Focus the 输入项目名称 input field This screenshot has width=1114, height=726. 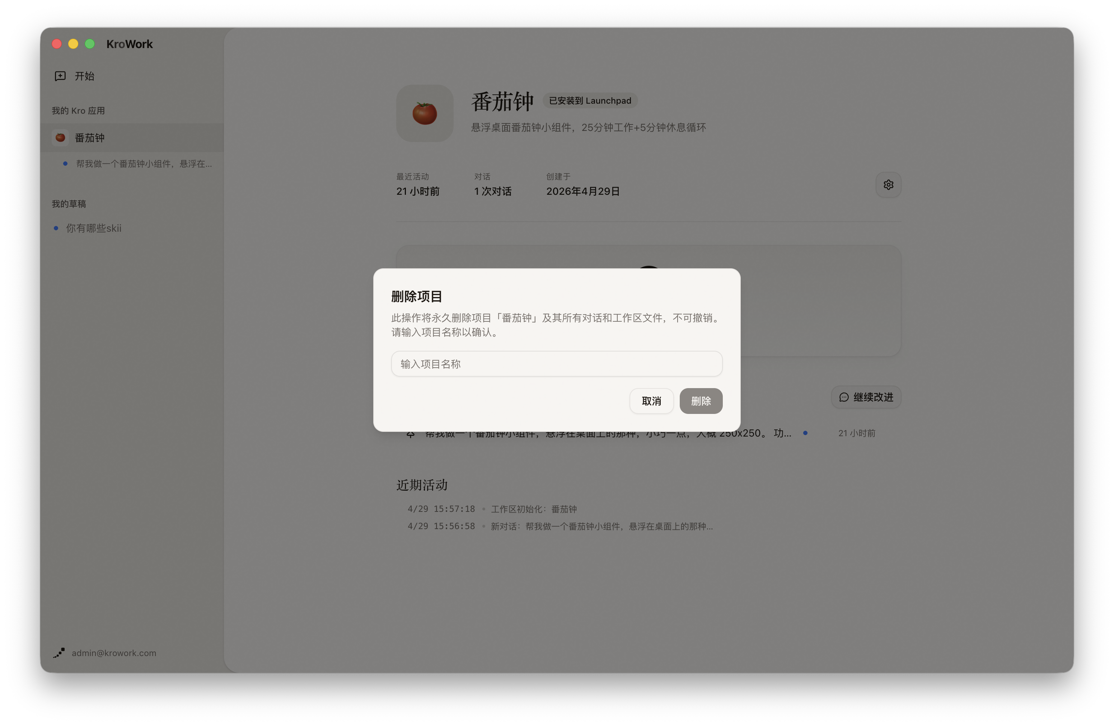coord(557,364)
